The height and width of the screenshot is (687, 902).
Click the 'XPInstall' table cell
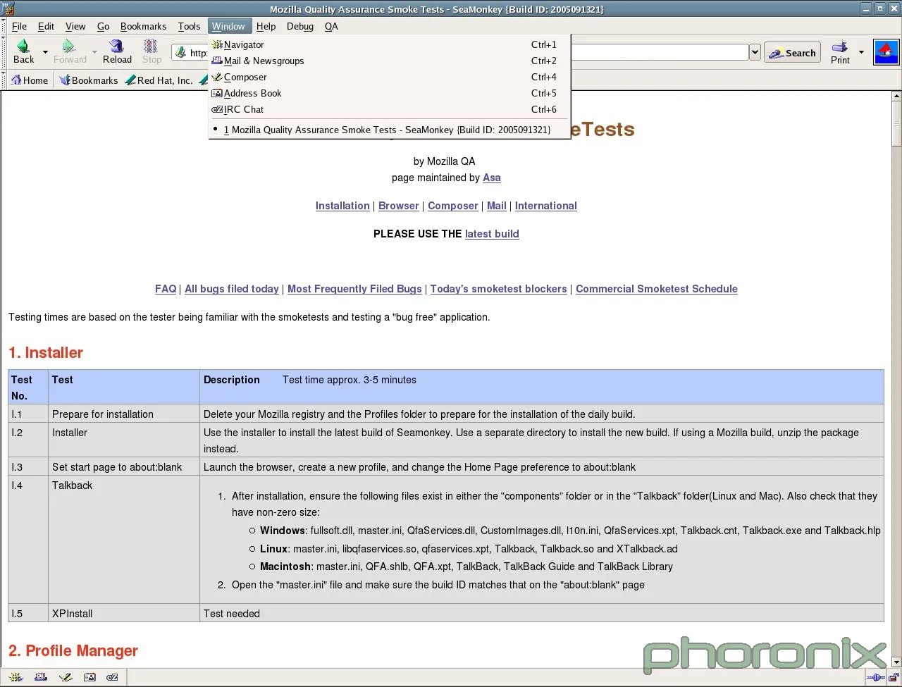(124, 614)
